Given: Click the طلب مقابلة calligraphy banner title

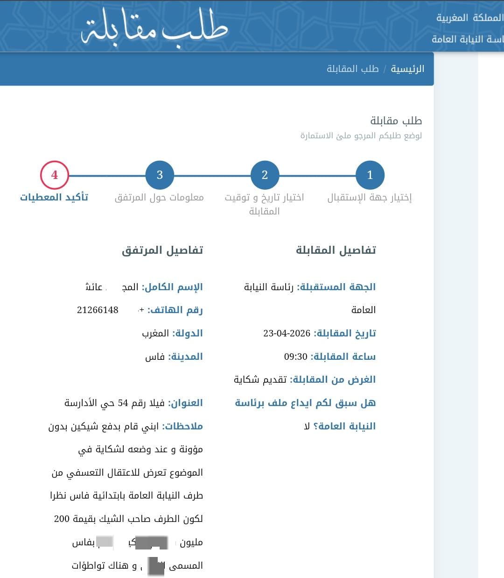Looking at the screenshot, I should click(x=154, y=27).
